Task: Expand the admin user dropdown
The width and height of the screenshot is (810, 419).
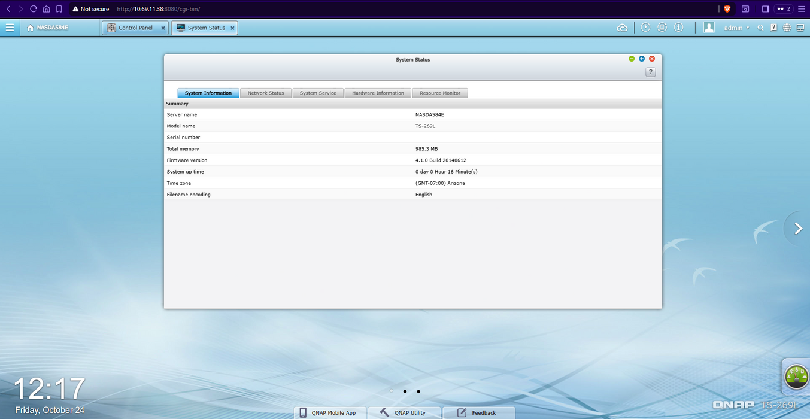Action: [736, 28]
